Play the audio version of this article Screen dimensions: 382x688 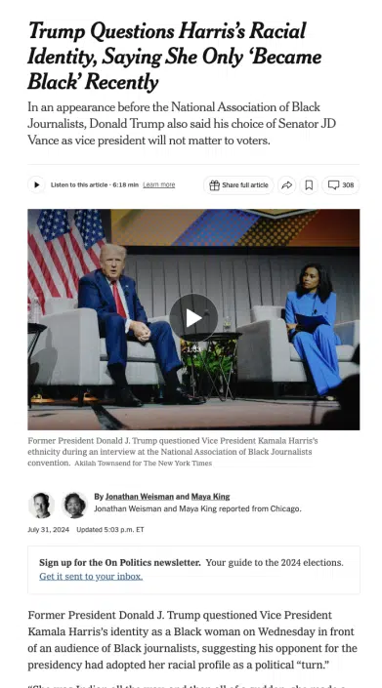pyautogui.click(x=36, y=184)
